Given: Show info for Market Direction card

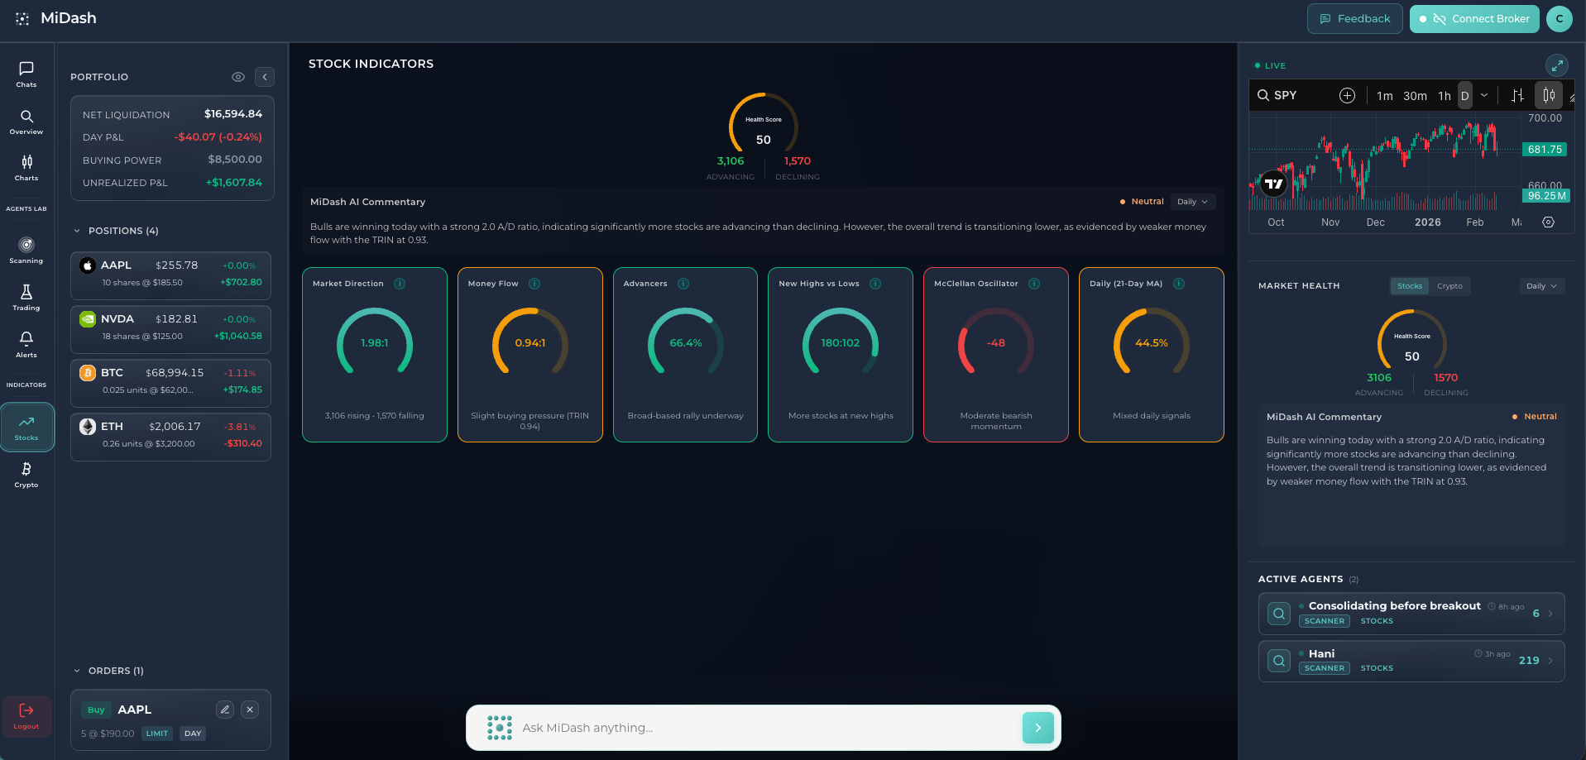Looking at the screenshot, I should 400,284.
